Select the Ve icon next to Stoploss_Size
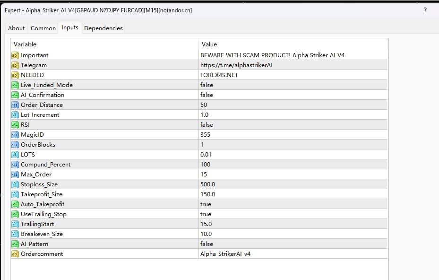This screenshot has height=280, width=439. click(x=15, y=184)
